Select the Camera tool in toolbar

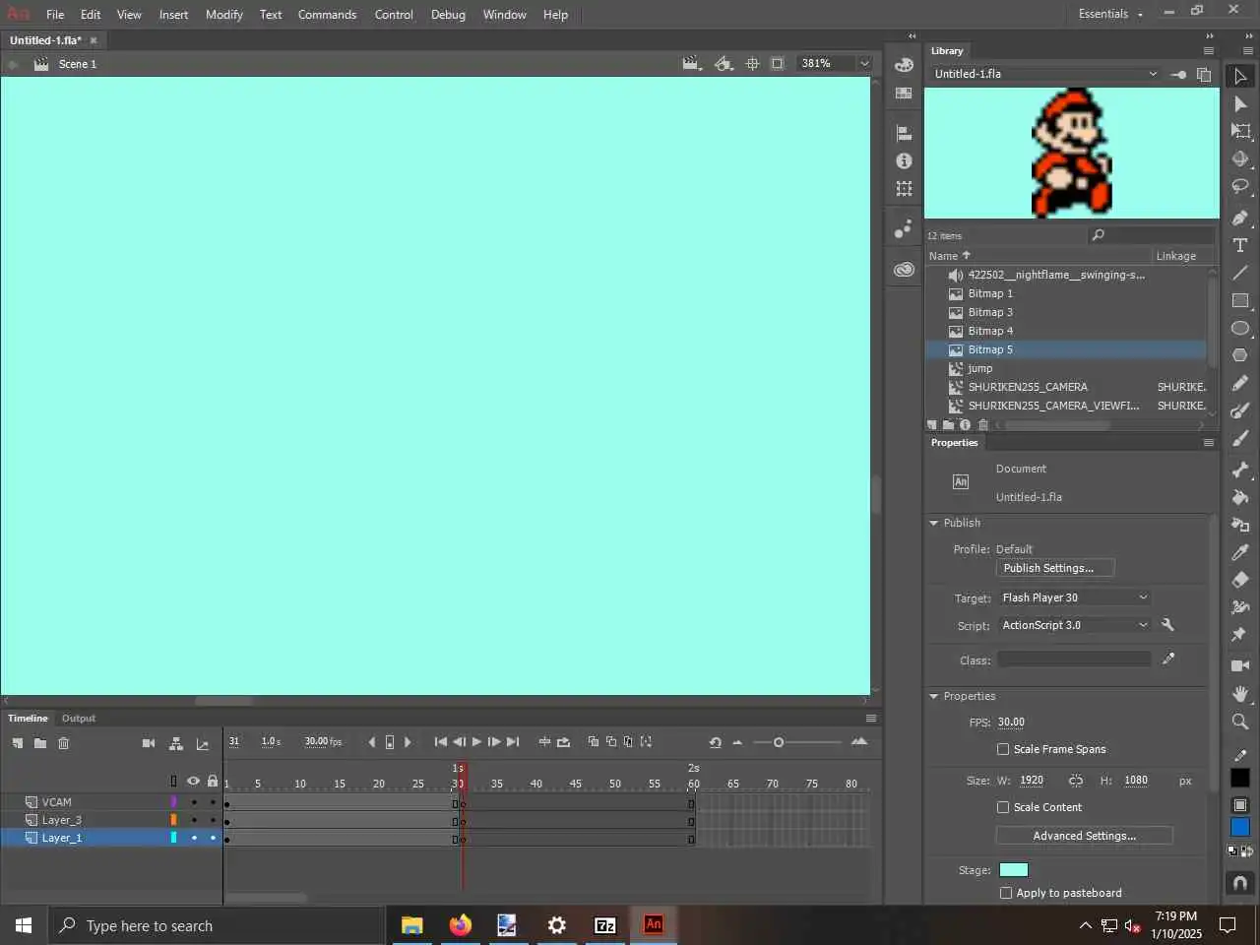(1240, 666)
